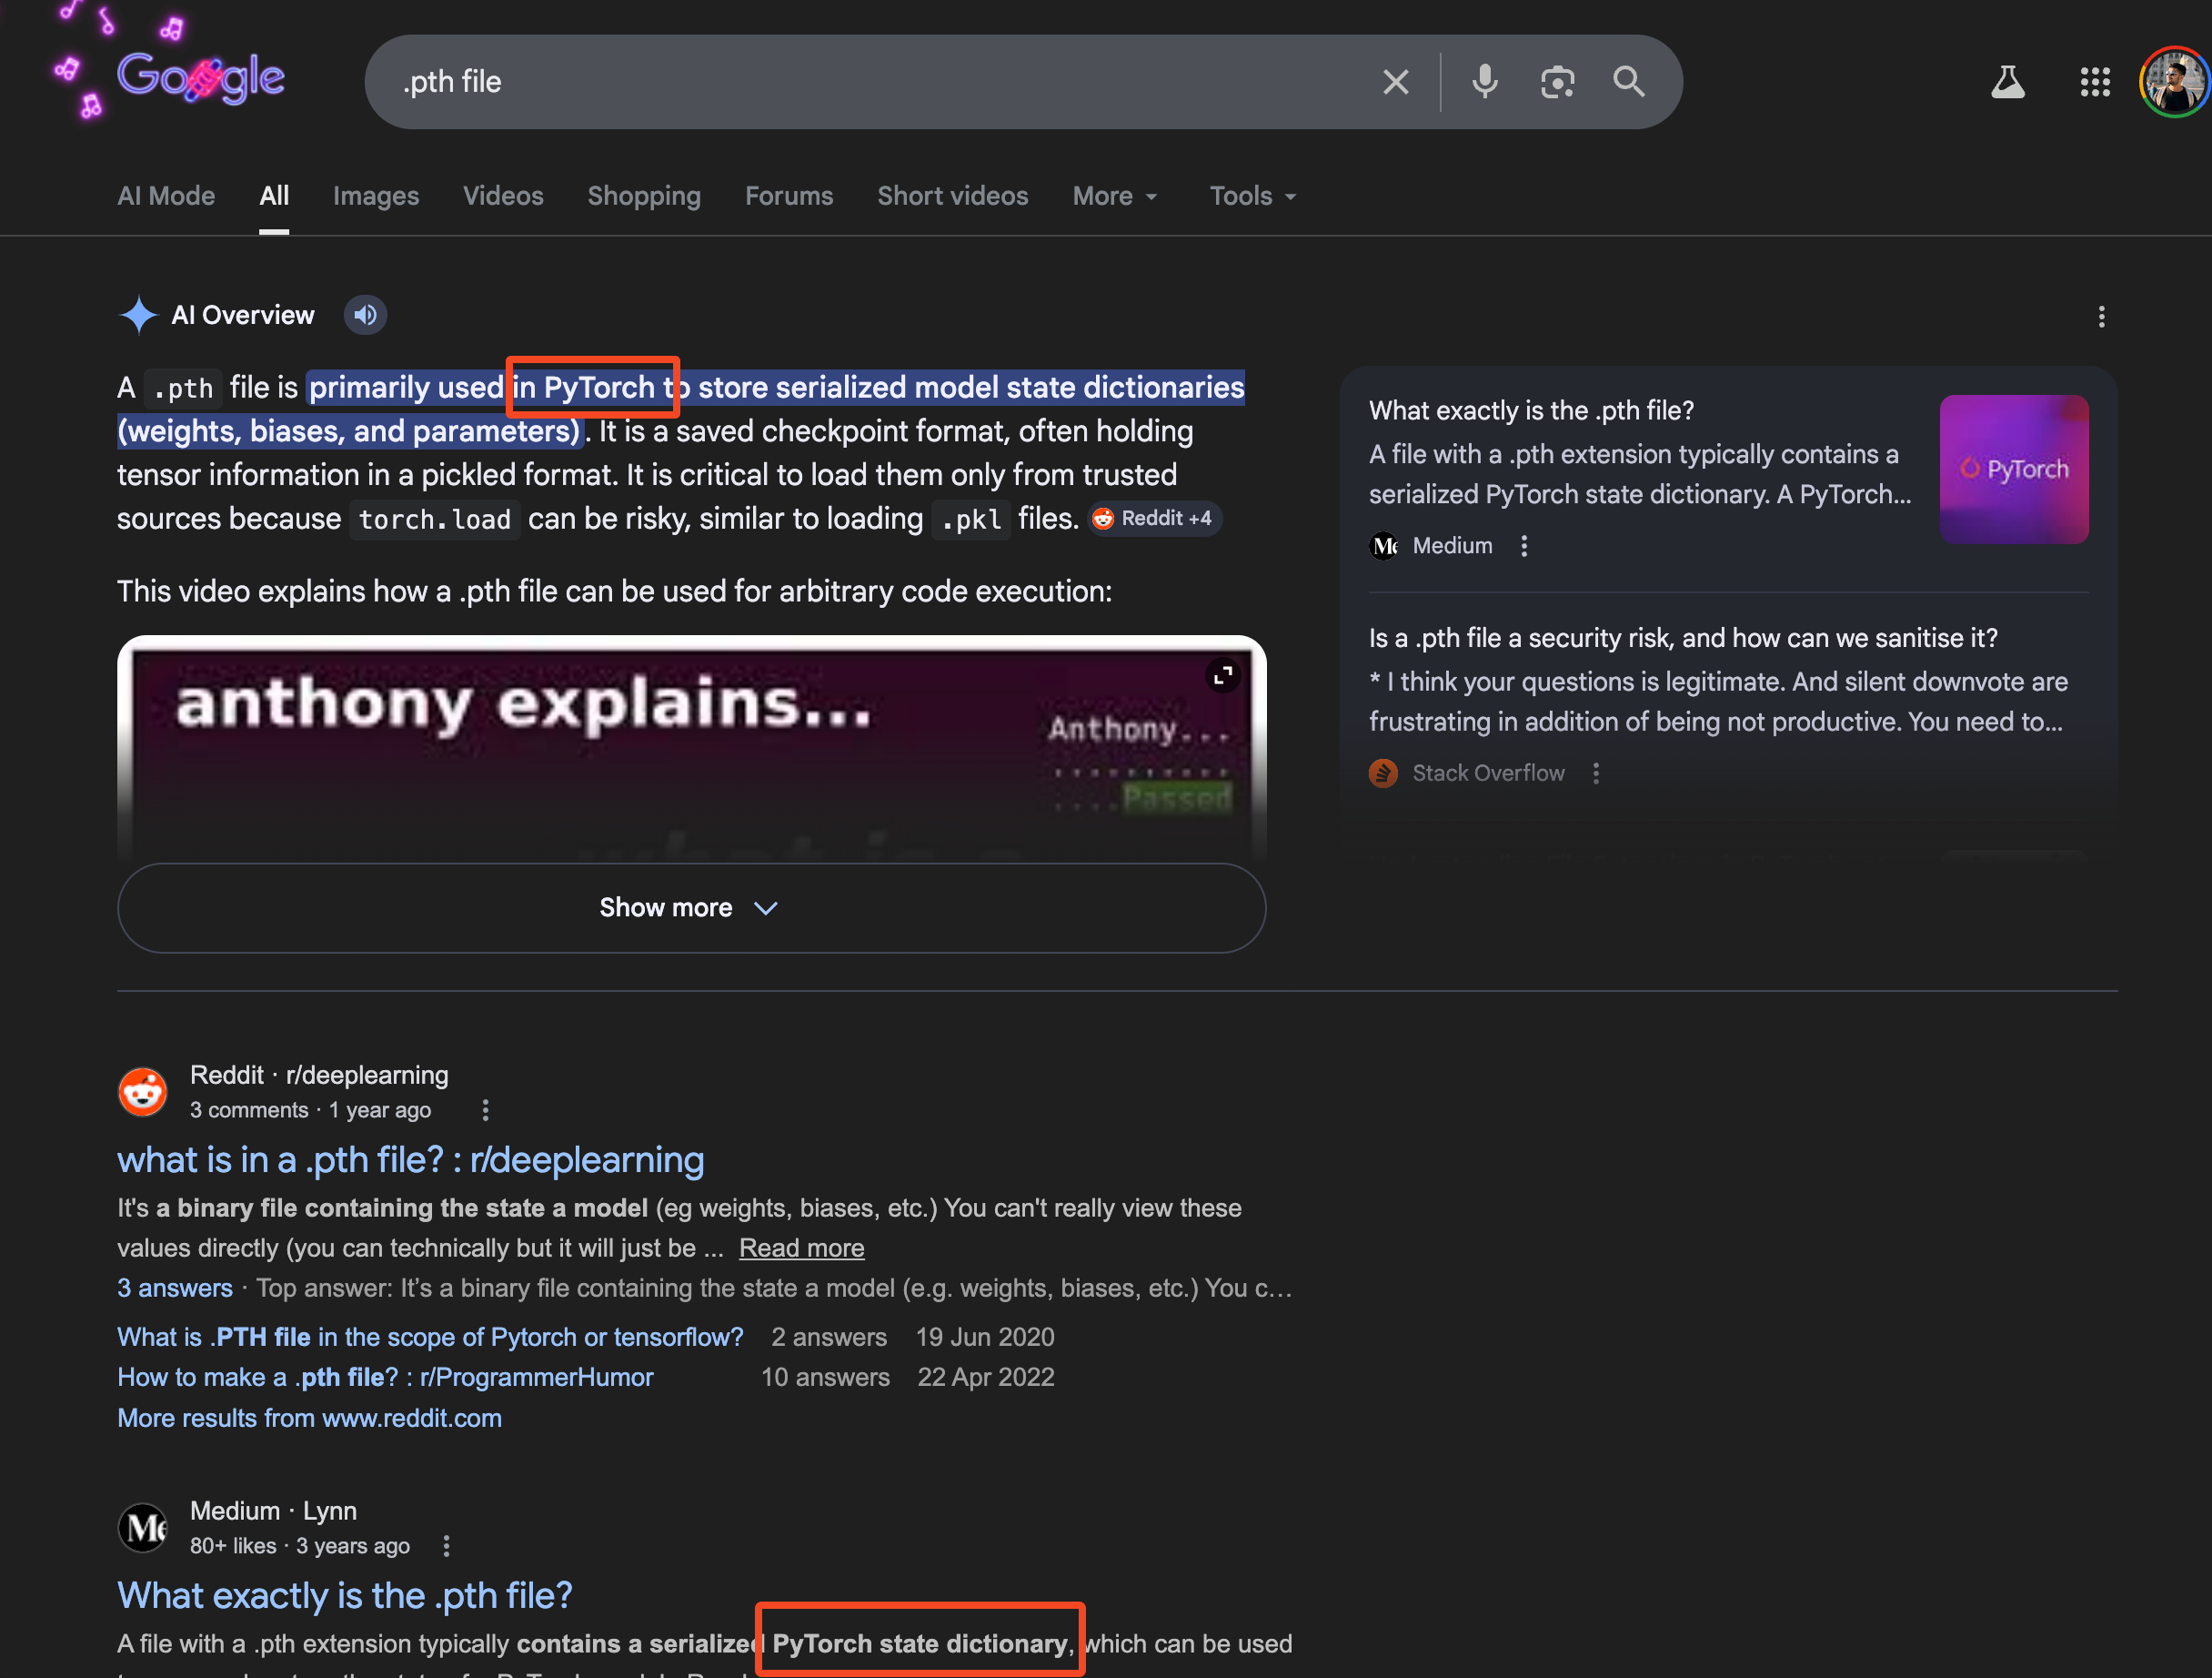Open the More search categories dropdown
Viewport: 2212px width, 1678px height.
pyautogui.click(x=1114, y=197)
